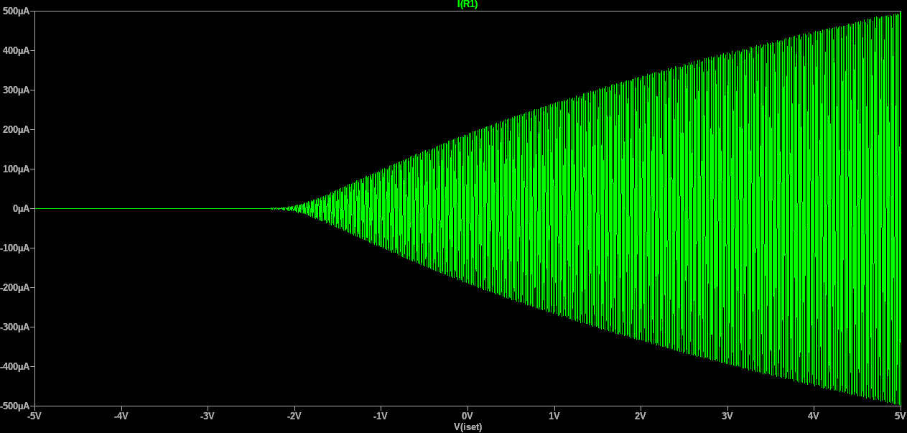Click the -500µA vertical axis tick label
This screenshot has height=433, width=907.
pos(14,406)
